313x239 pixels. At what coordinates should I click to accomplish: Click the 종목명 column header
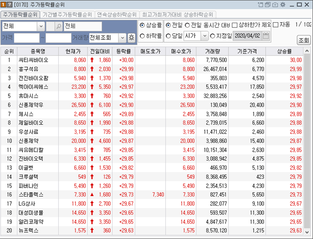tap(38, 51)
